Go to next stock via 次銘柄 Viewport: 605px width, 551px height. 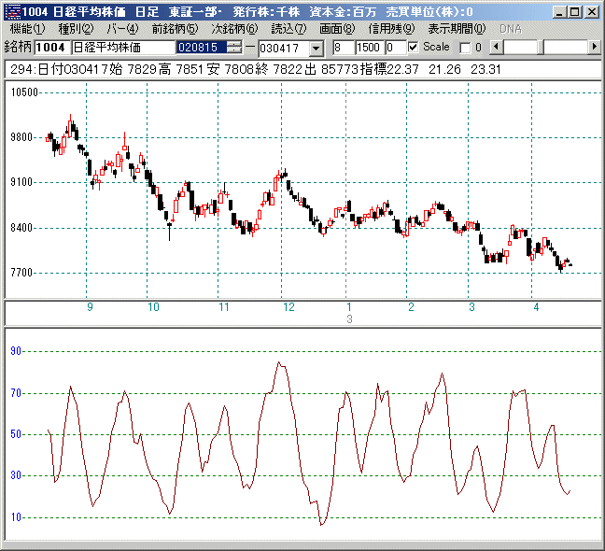click(234, 29)
